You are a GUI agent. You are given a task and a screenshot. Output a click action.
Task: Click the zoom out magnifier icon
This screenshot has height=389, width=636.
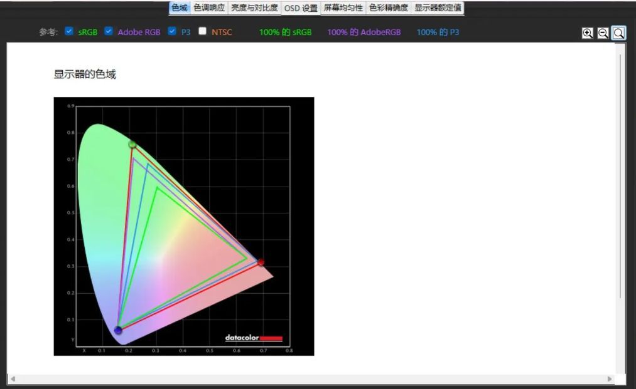pos(603,33)
